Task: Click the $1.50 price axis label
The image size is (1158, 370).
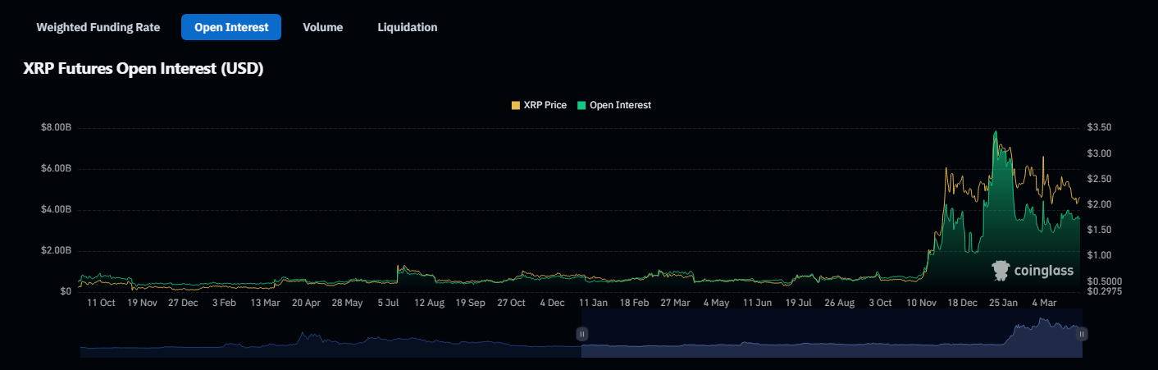Action: [x=1099, y=230]
